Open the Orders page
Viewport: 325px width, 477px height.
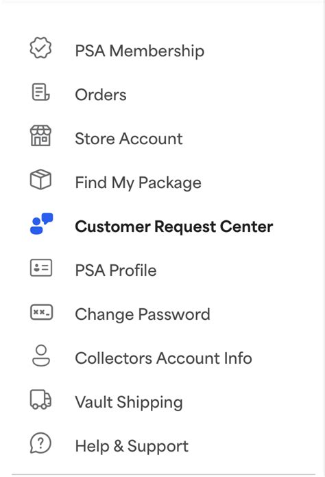coord(101,95)
